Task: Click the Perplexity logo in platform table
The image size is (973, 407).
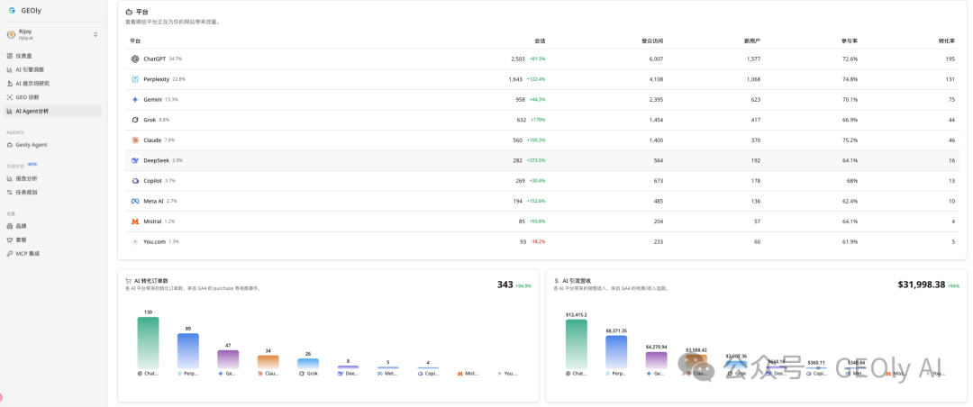Action: coord(134,79)
